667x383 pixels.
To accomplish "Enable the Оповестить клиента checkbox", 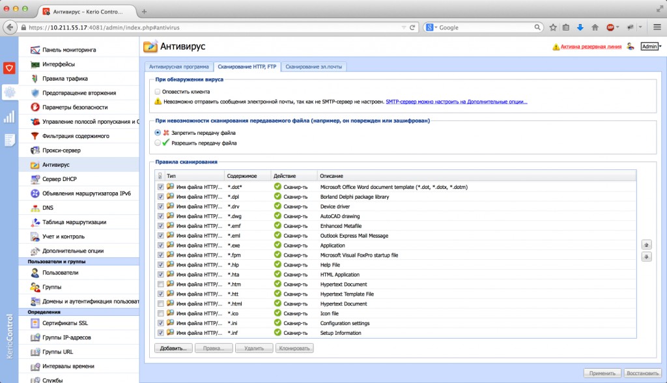I will tap(158, 91).
